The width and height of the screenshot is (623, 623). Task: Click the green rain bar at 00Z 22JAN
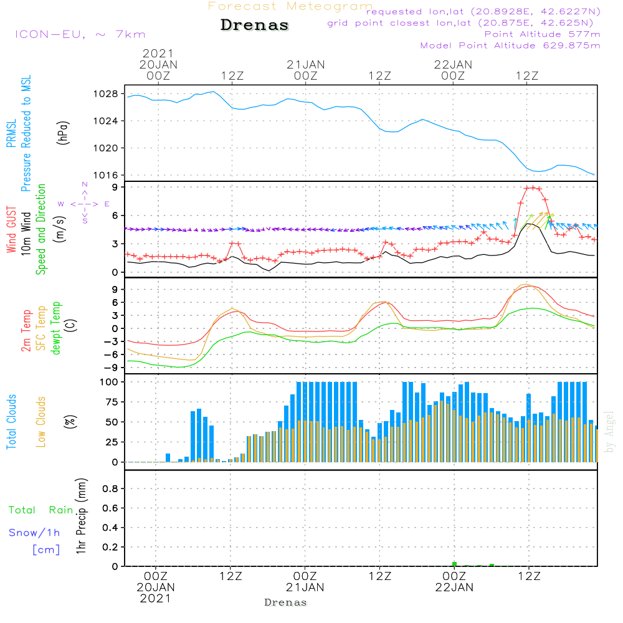(x=455, y=564)
